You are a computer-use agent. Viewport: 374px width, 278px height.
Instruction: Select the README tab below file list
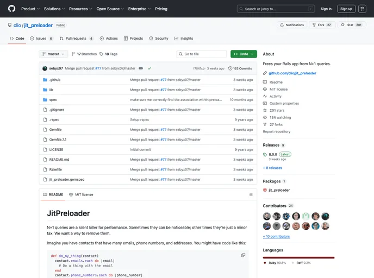tap(53, 194)
